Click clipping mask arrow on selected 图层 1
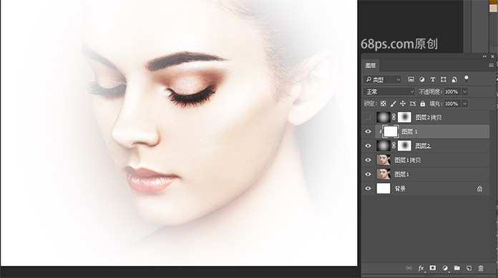The image size is (498, 278). (x=381, y=131)
